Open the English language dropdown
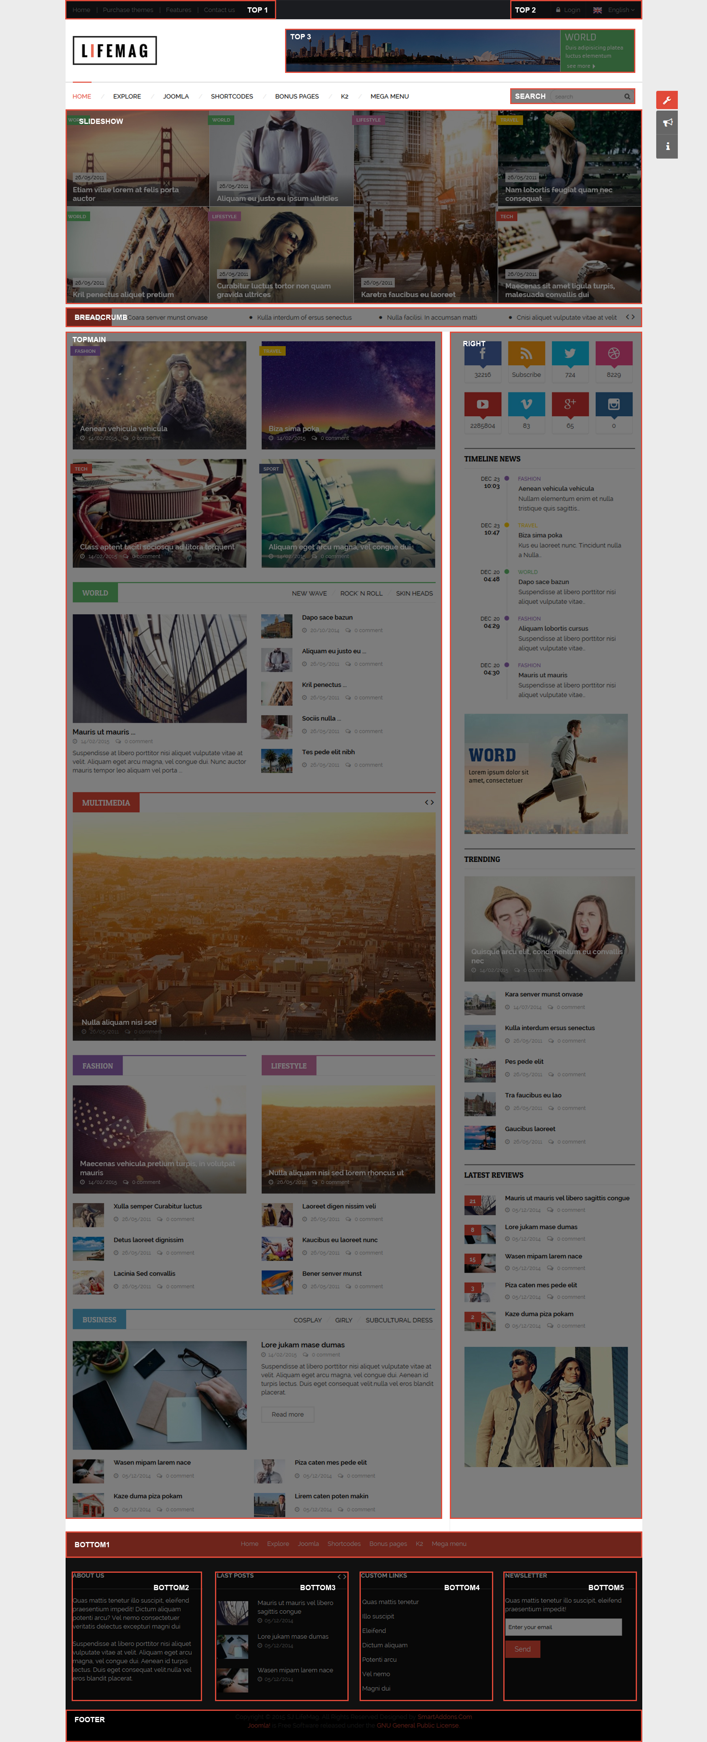This screenshot has height=1742, width=707. coord(614,10)
